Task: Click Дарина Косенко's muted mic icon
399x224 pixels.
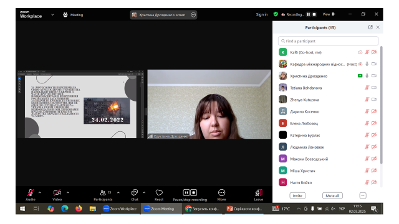Action: pos(367,111)
